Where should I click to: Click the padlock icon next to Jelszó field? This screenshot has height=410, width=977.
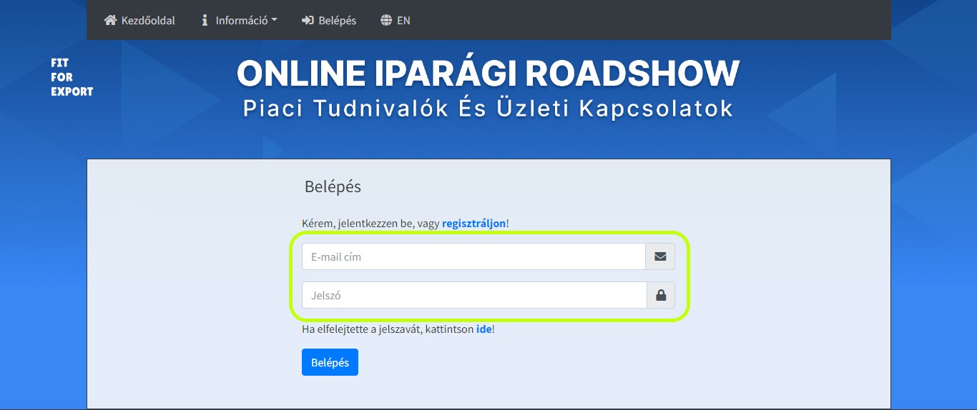pos(661,295)
